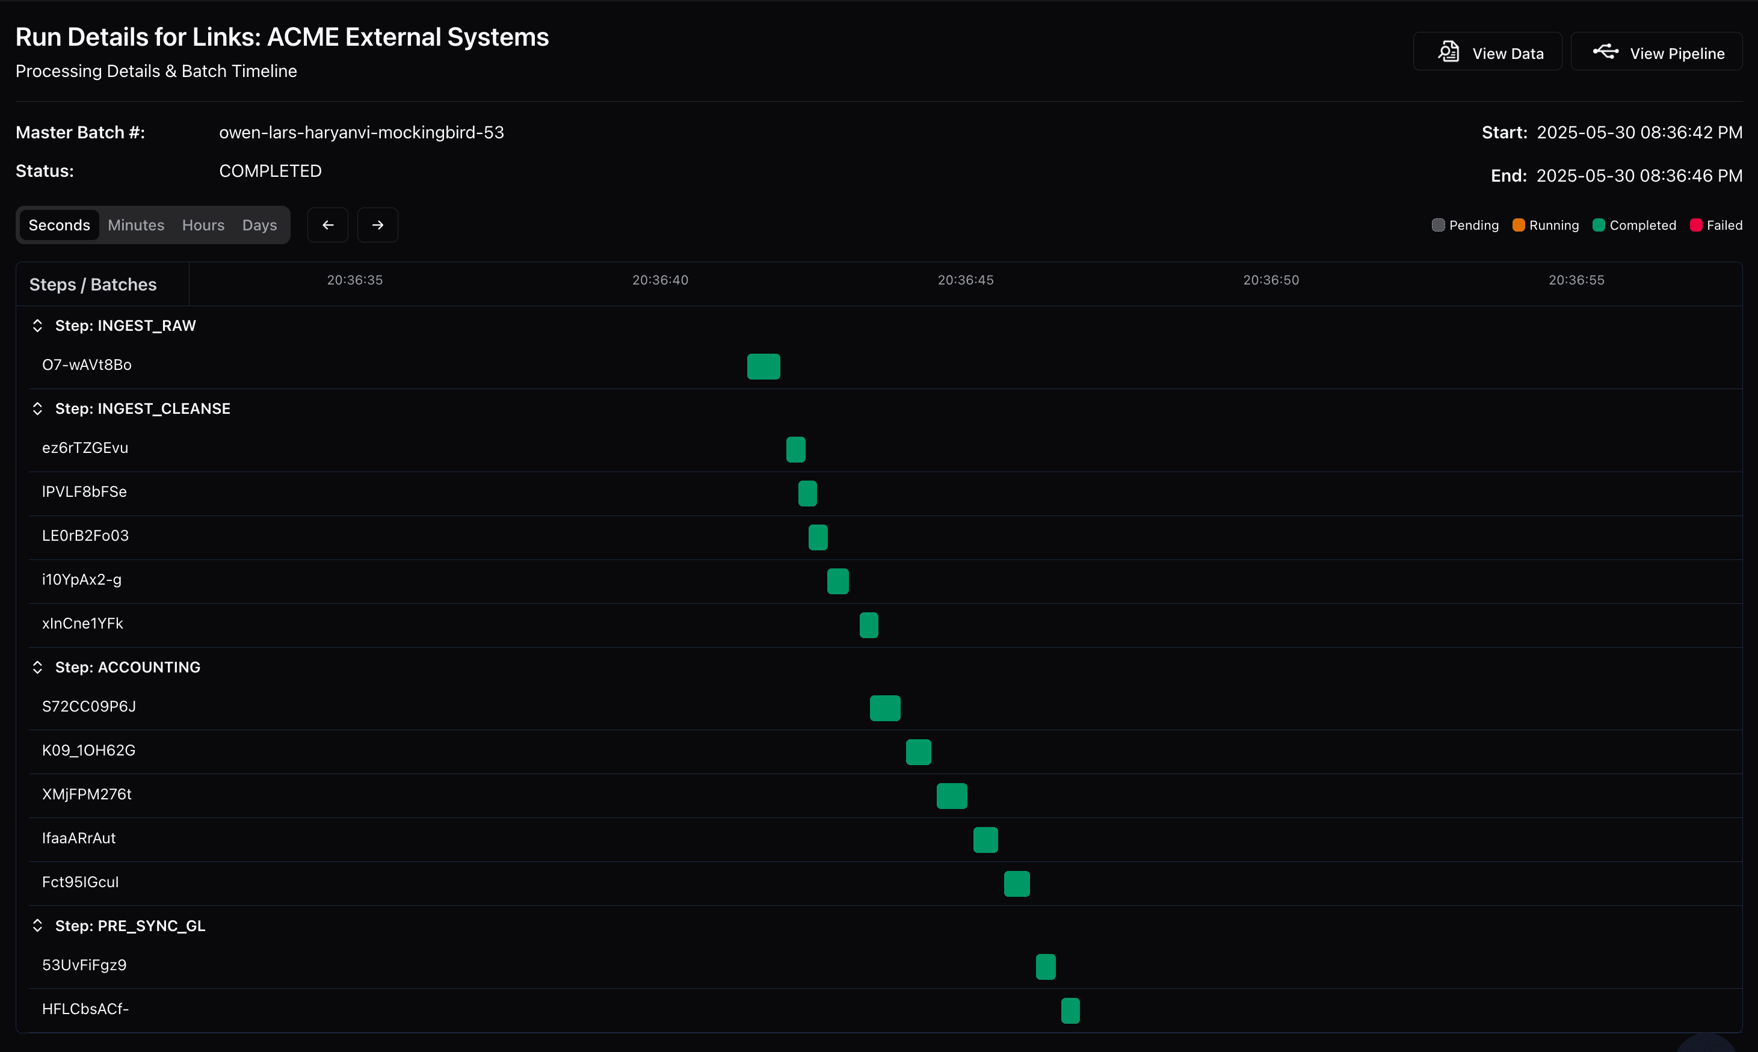Click batch name LE0rB2Fo03
Image resolution: width=1758 pixels, height=1052 pixels.
(86, 535)
